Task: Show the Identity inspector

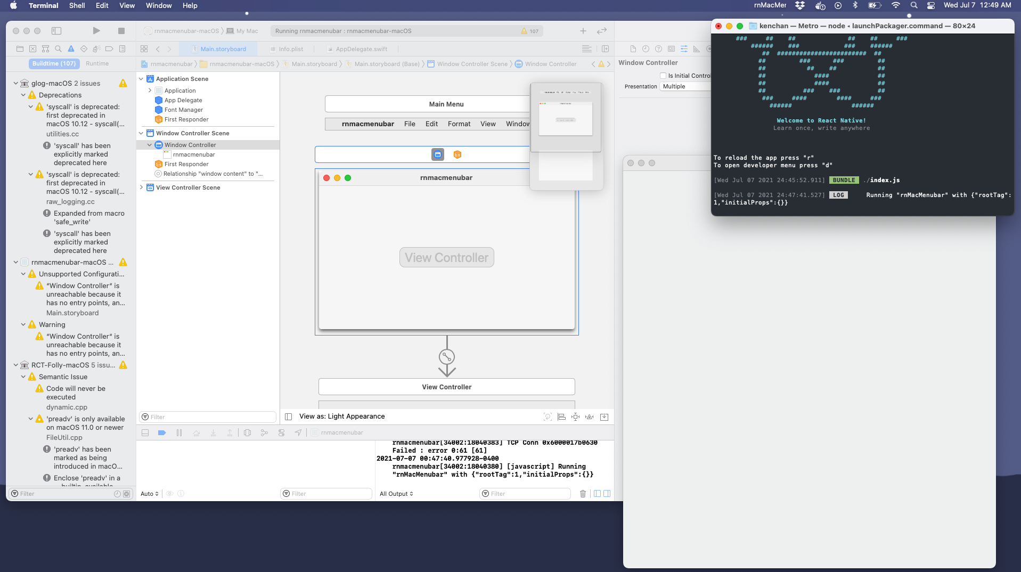Action: [671, 48]
